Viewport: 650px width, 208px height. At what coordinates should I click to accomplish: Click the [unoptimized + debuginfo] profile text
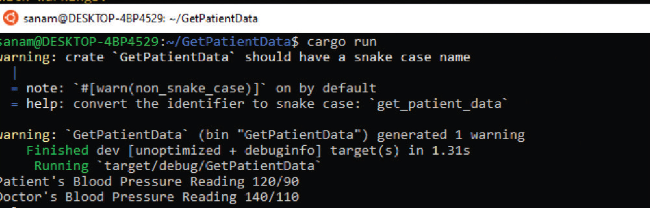[x=225, y=150]
